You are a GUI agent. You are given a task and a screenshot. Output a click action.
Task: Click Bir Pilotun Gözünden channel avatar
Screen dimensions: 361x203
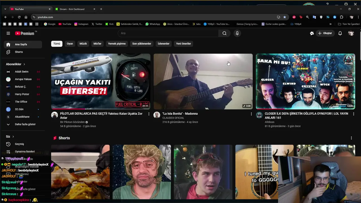point(54,115)
